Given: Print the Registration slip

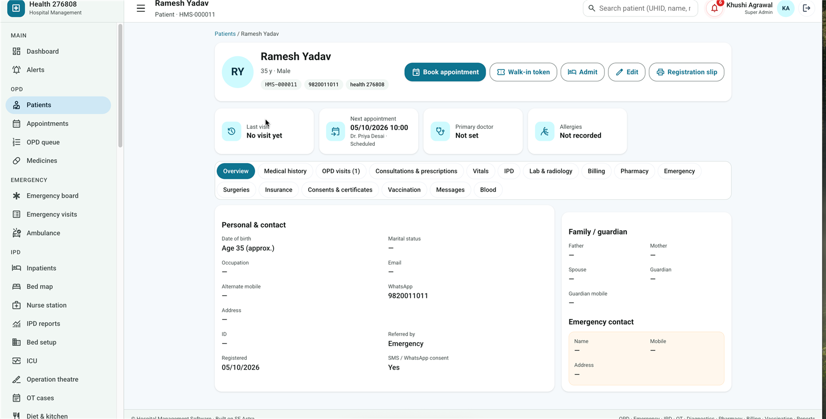Looking at the screenshot, I should pyautogui.click(x=687, y=72).
